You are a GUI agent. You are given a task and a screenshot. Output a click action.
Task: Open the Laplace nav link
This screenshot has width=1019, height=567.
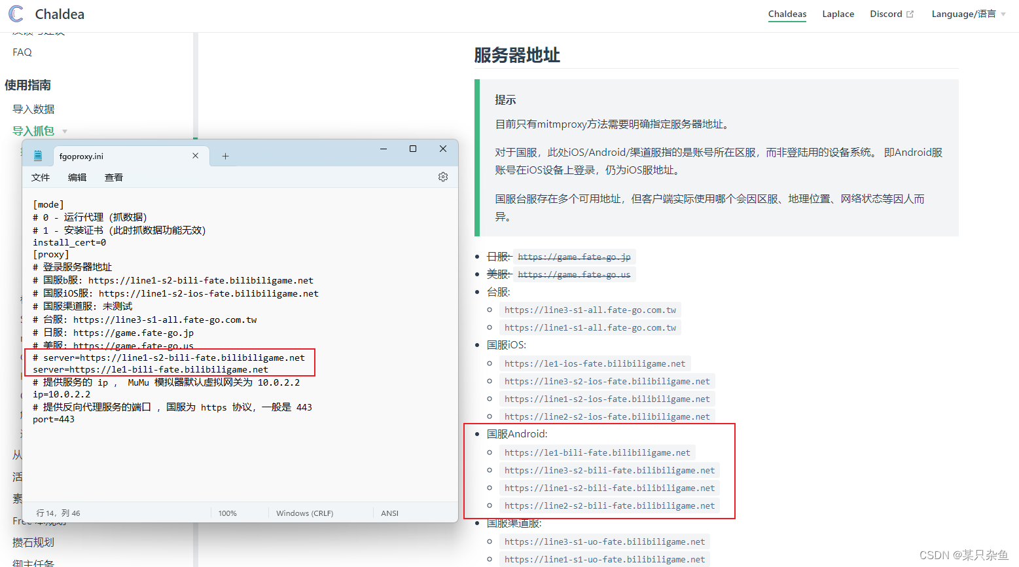[x=838, y=14]
